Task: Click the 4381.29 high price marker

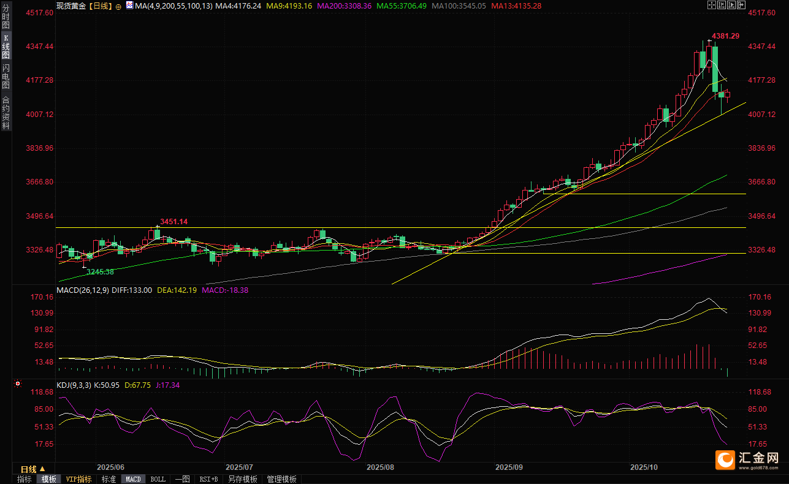Action: pos(725,36)
